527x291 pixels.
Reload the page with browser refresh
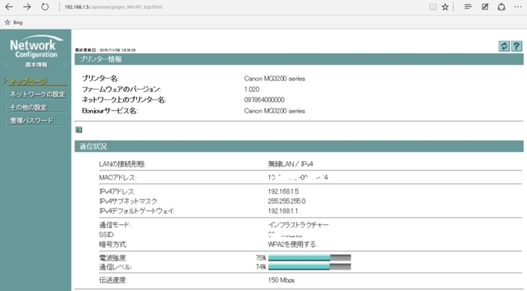tap(45, 7)
